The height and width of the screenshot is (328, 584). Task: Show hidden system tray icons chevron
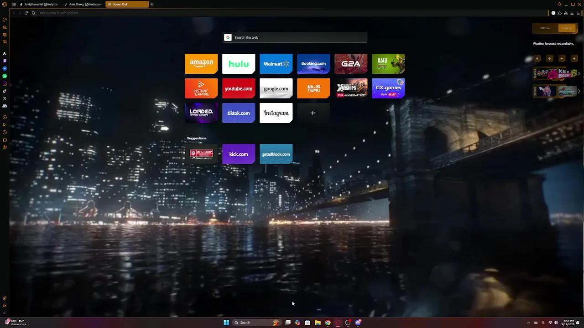[528, 323]
